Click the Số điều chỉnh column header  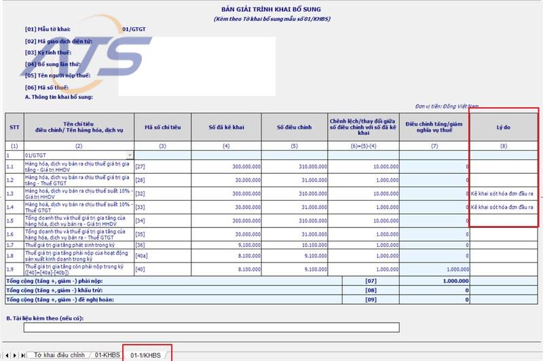[295, 127]
